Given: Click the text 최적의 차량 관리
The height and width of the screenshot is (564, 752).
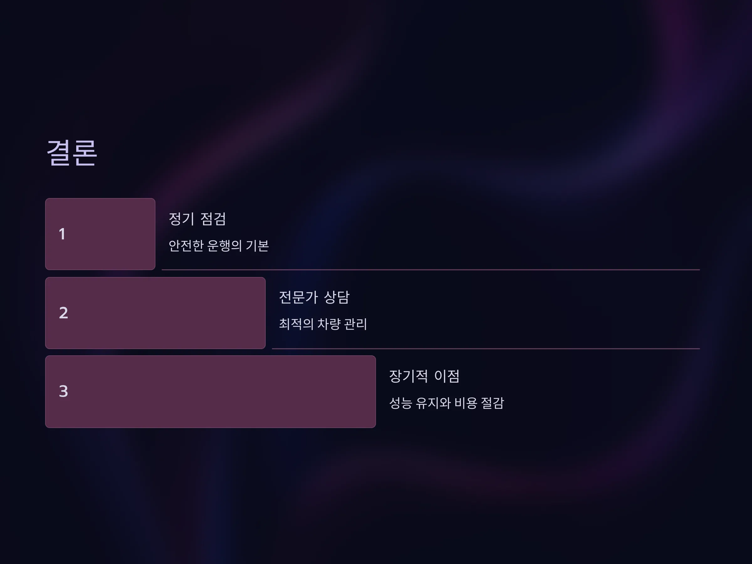Looking at the screenshot, I should click(x=323, y=324).
